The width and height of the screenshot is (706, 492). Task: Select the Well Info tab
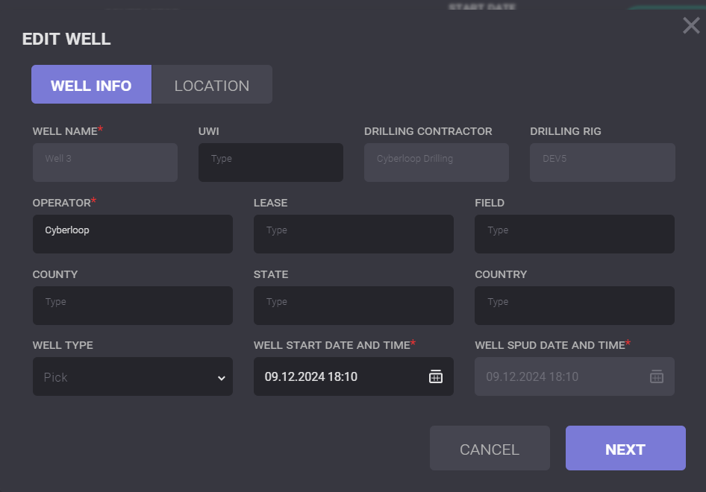pyautogui.click(x=91, y=85)
